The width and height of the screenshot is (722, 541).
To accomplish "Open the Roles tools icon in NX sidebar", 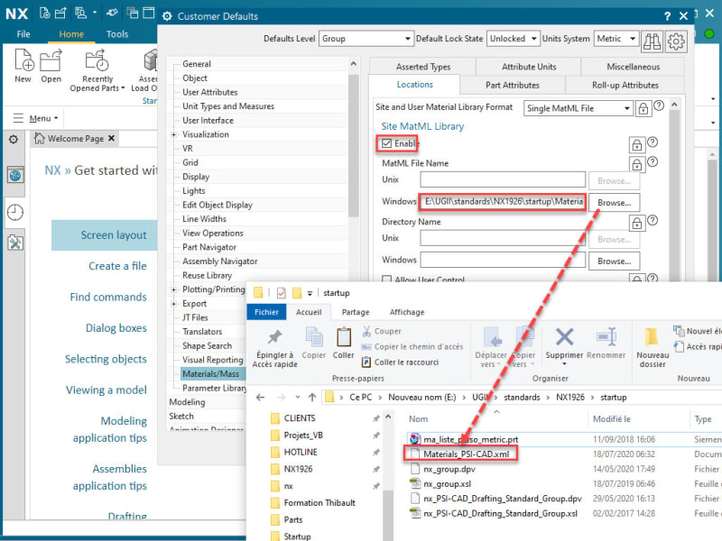I will 15,243.
